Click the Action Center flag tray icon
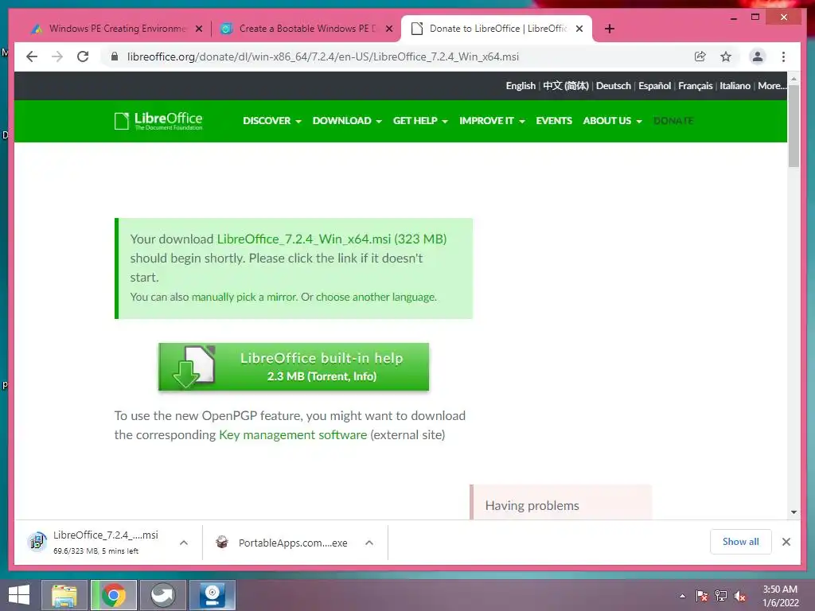The height and width of the screenshot is (611, 815). 702,596
